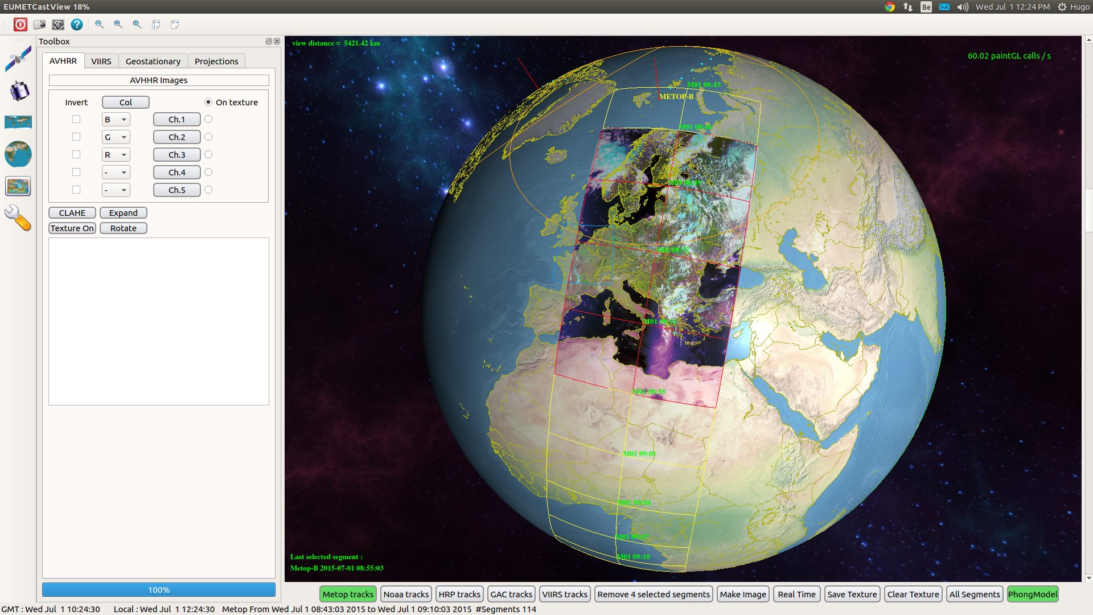Click the Make Image button

pyautogui.click(x=743, y=594)
